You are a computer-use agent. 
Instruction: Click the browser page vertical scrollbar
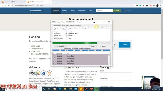pyautogui.click(x=162, y=34)
